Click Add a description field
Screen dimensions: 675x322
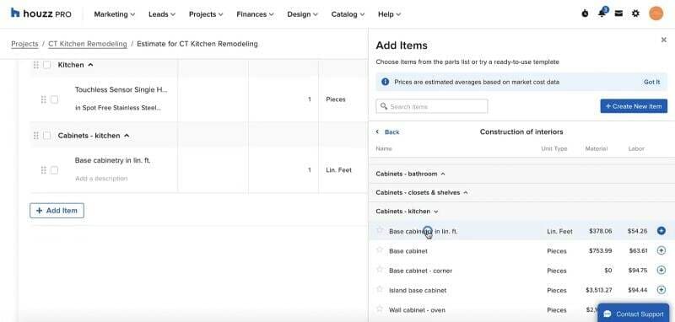101,179
